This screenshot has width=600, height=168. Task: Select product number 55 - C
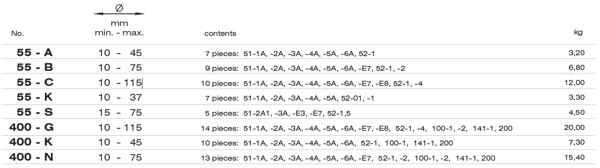(35, 83)
